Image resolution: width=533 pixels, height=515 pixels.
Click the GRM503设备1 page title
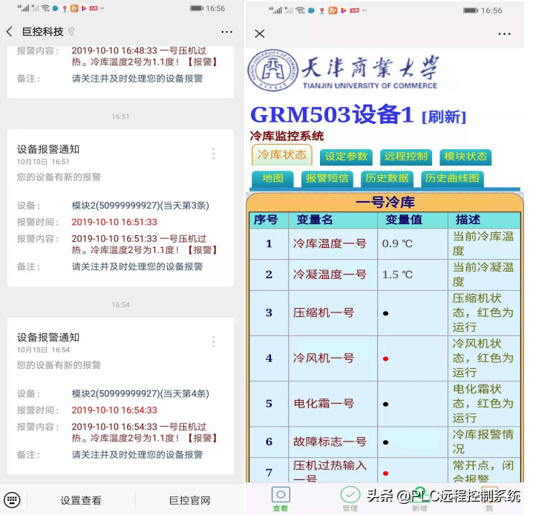[332, 114]
